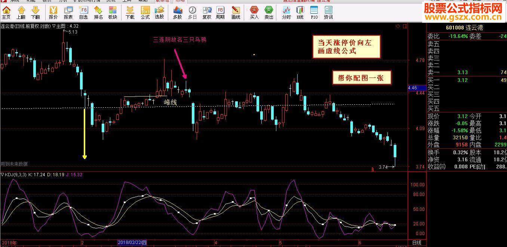Image resolution: width=507 pixels, height=247 pixels.
Task: Switch to 多股 multi-stock view icon
Action: pyautogui.click(x=178, y=12)
